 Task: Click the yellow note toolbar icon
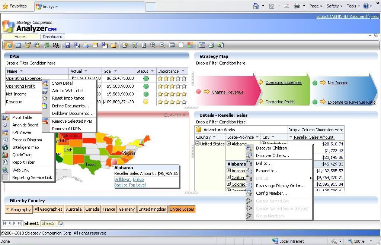[95, 45]
